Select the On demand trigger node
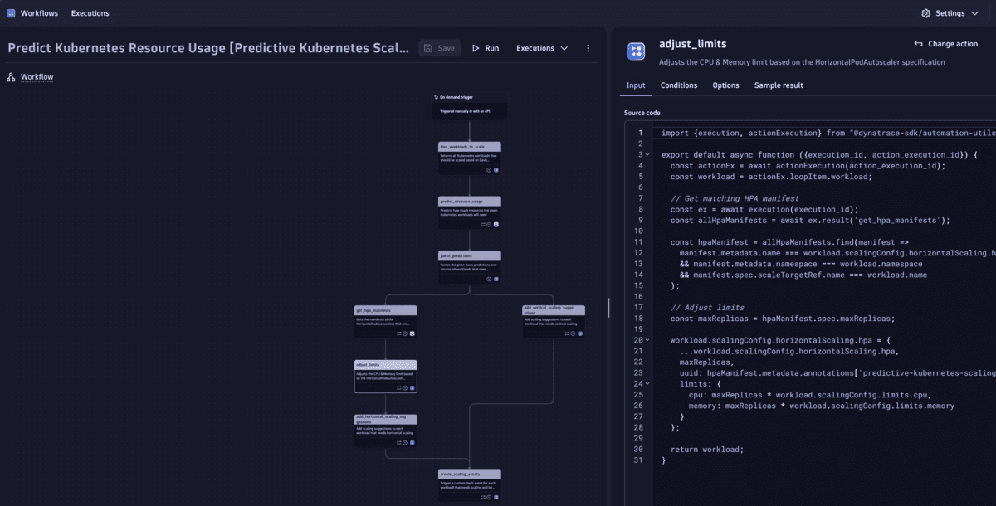The width and height of the screenshot is (996, 506). pos(469,106)
